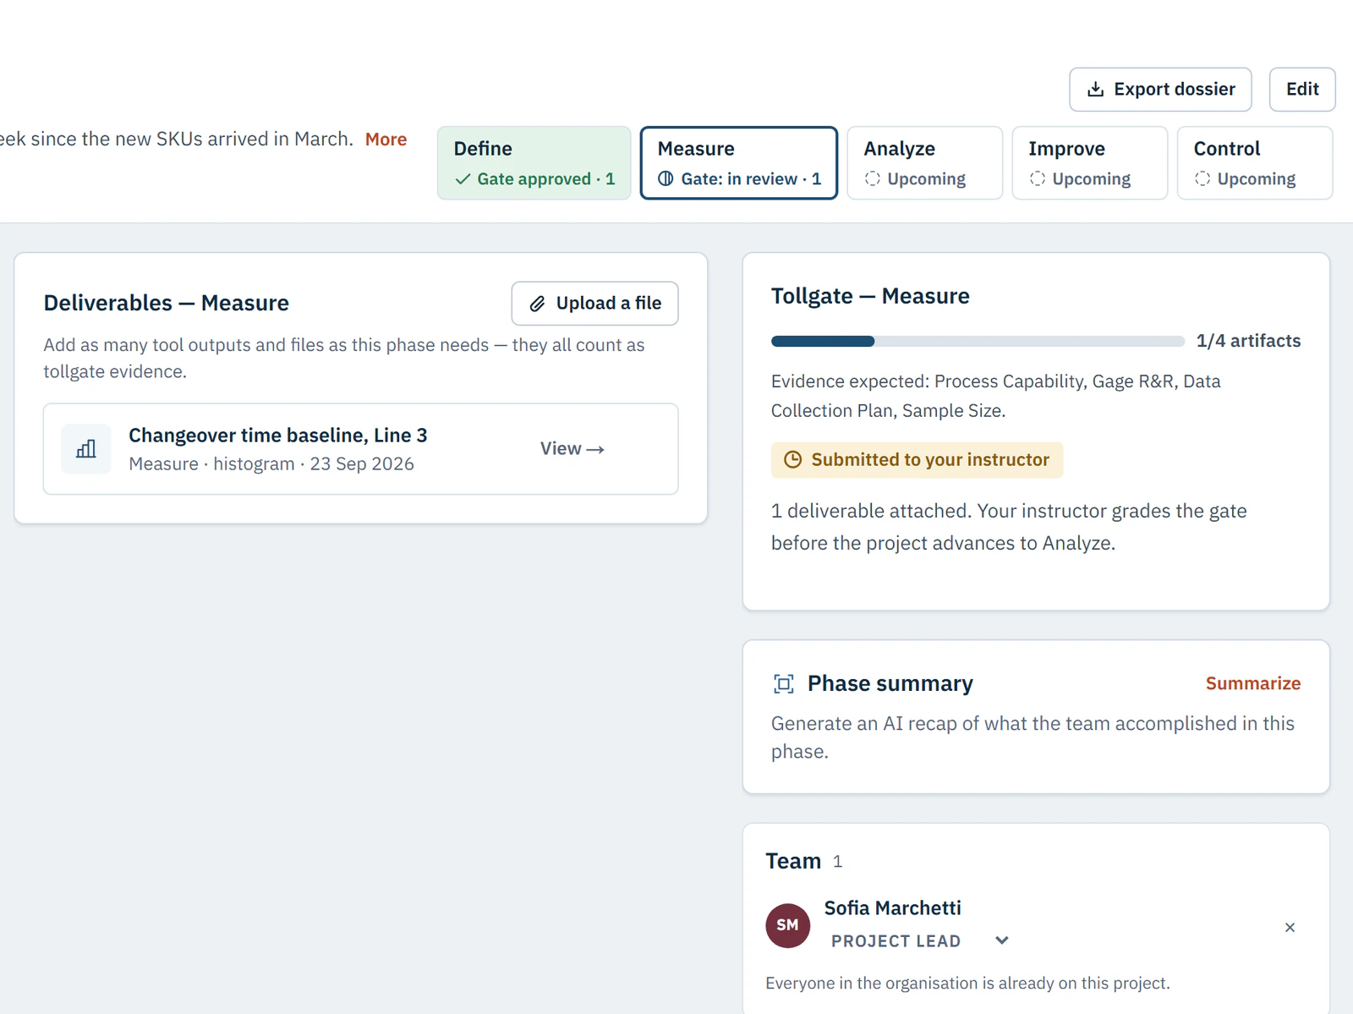
Task: Click the Export dossier button
Action: click(x=1160, y=90)
